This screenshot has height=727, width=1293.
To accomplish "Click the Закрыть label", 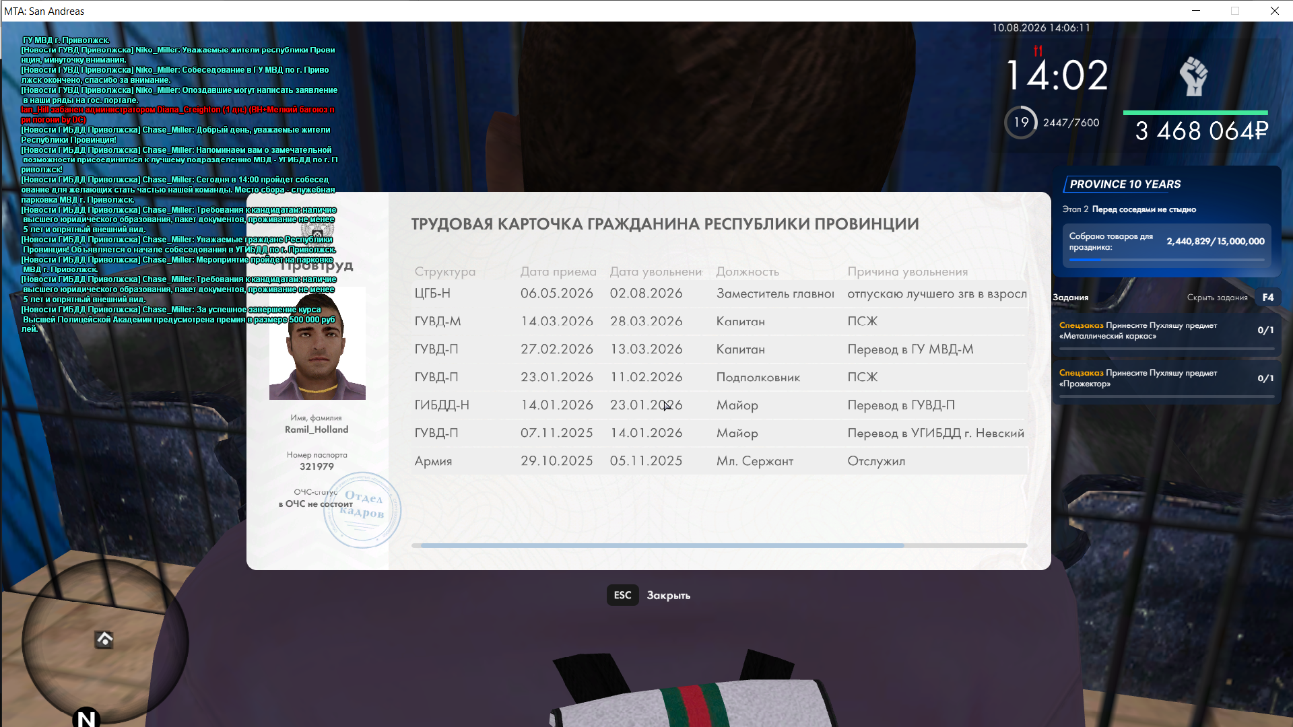I will pyautogui.click(x=668, y=596).
